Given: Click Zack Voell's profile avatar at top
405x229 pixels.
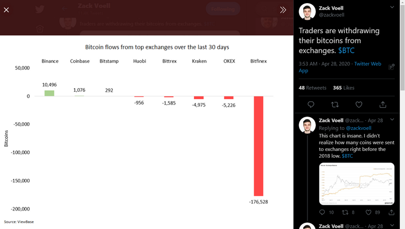Looking at the screenshot, I should pos(307,12).
